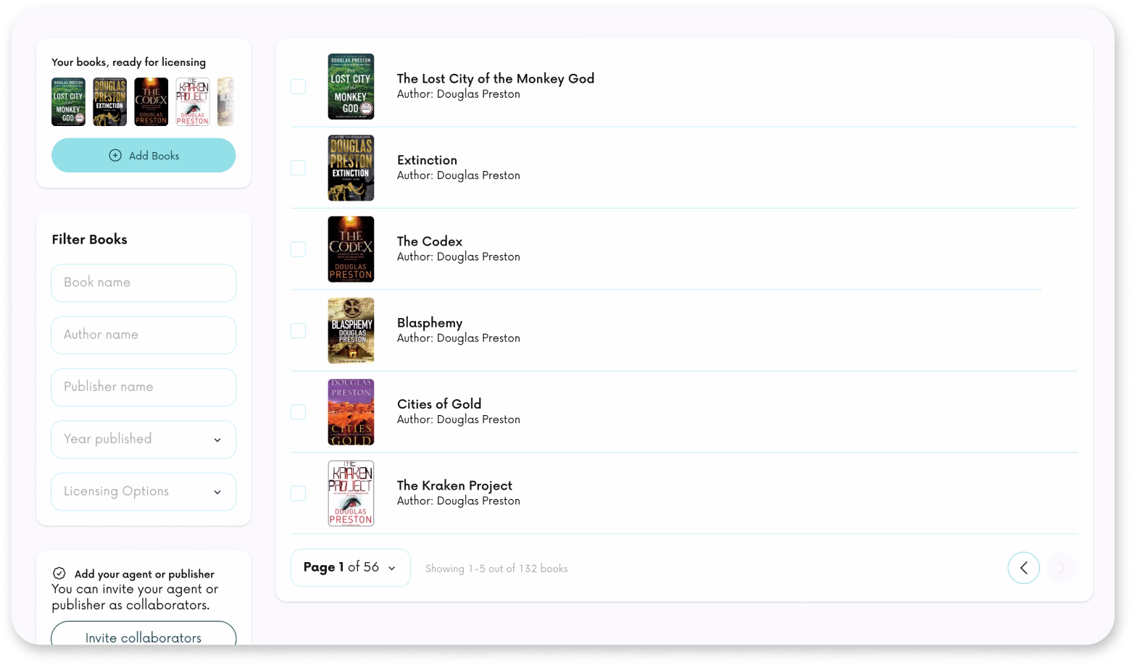Click the Publisher name filter field
The height and width of the screenshot is (665, 1132).
(143, 387)
